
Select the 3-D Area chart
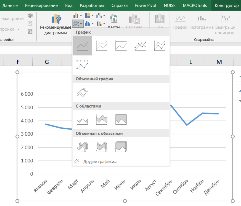[82, 147]
